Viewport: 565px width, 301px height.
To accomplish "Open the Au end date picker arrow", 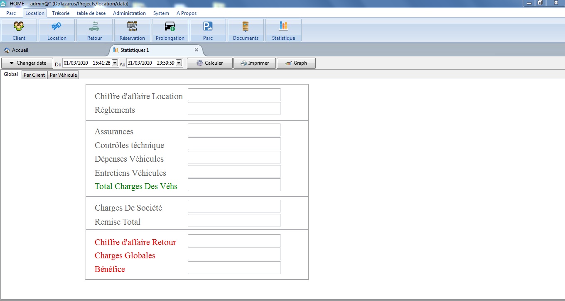I will 179,63.
